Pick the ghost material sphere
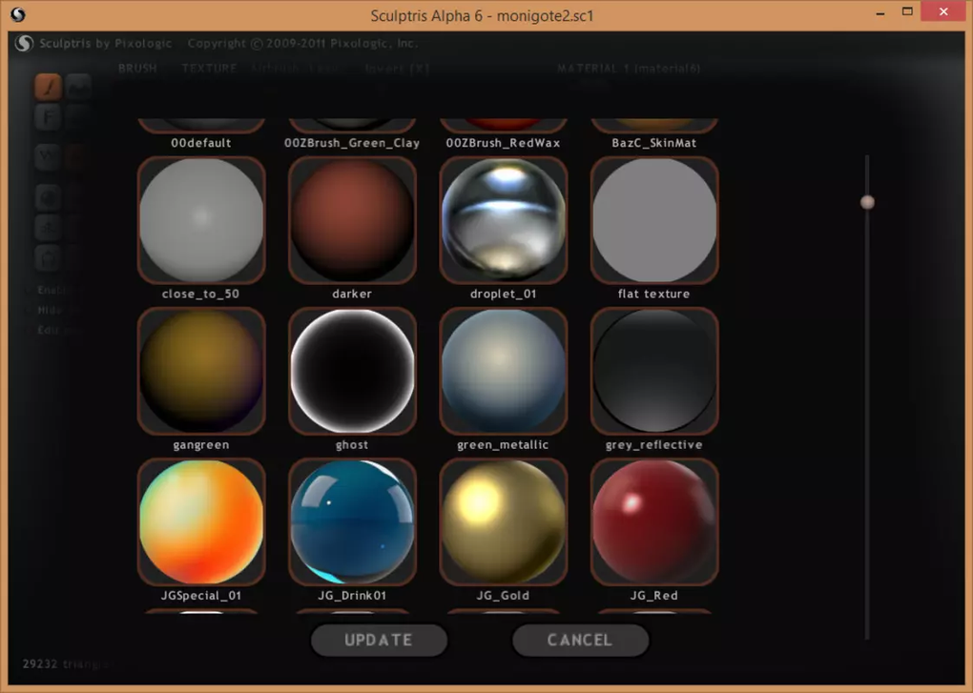 point(352,371)
